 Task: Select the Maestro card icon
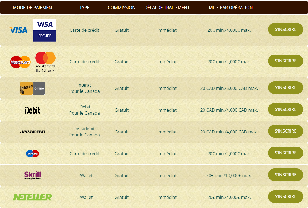click(32, 153)
